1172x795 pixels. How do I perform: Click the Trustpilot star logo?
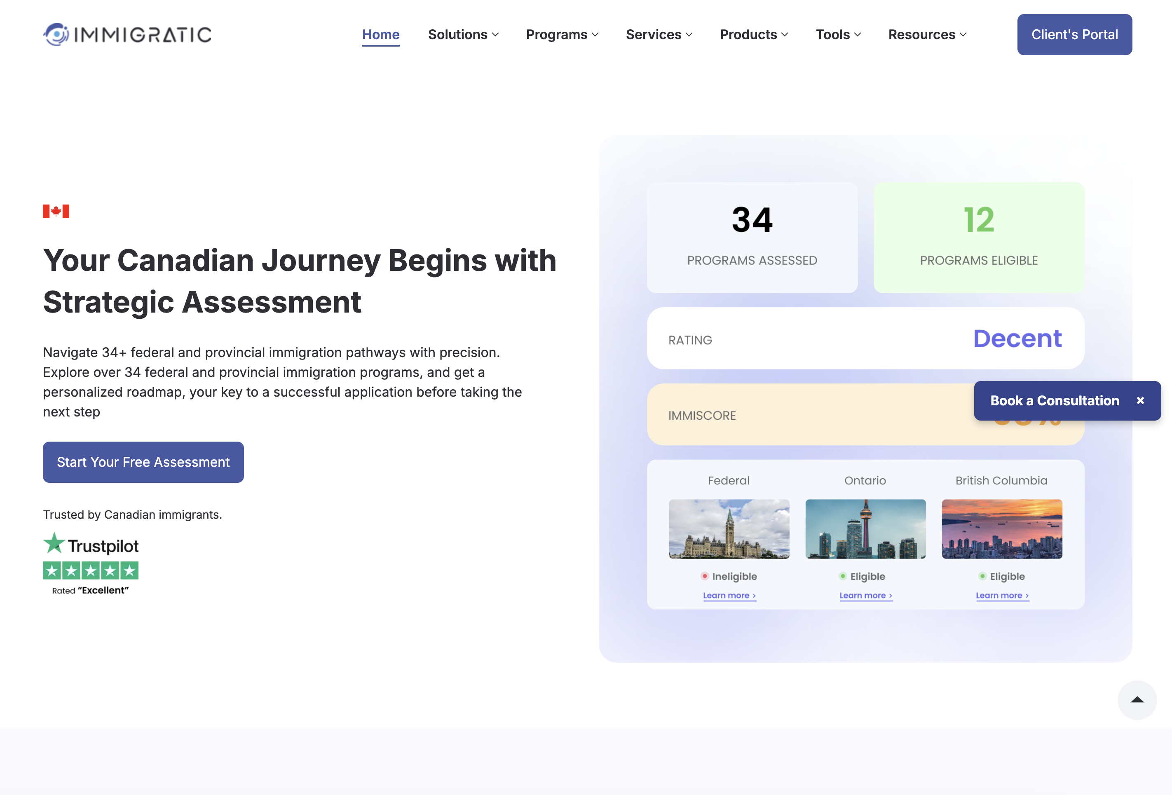[x=54, y=543]
